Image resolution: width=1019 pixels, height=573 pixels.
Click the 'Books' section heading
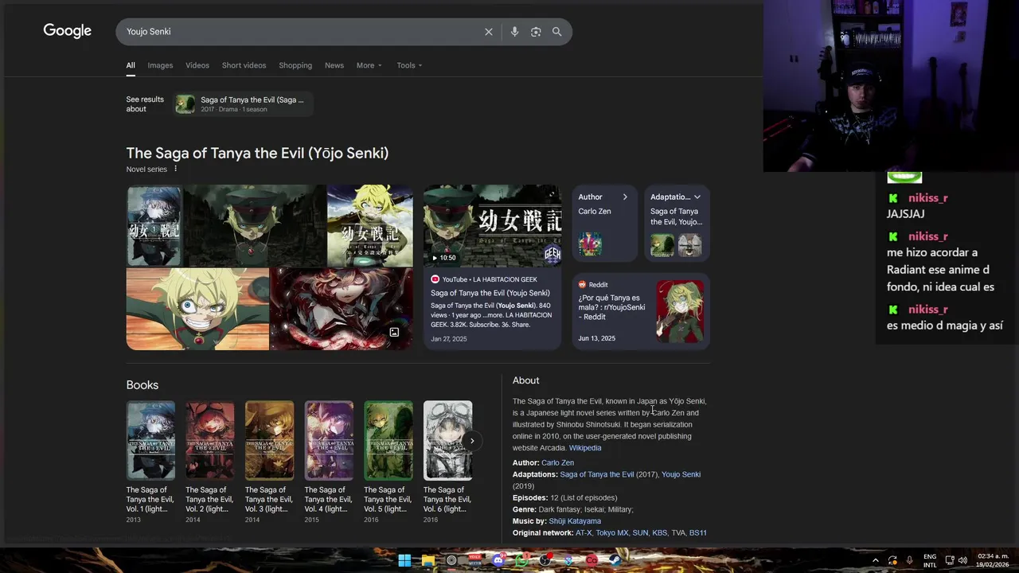pyautogui.click(x=143, y=385)
